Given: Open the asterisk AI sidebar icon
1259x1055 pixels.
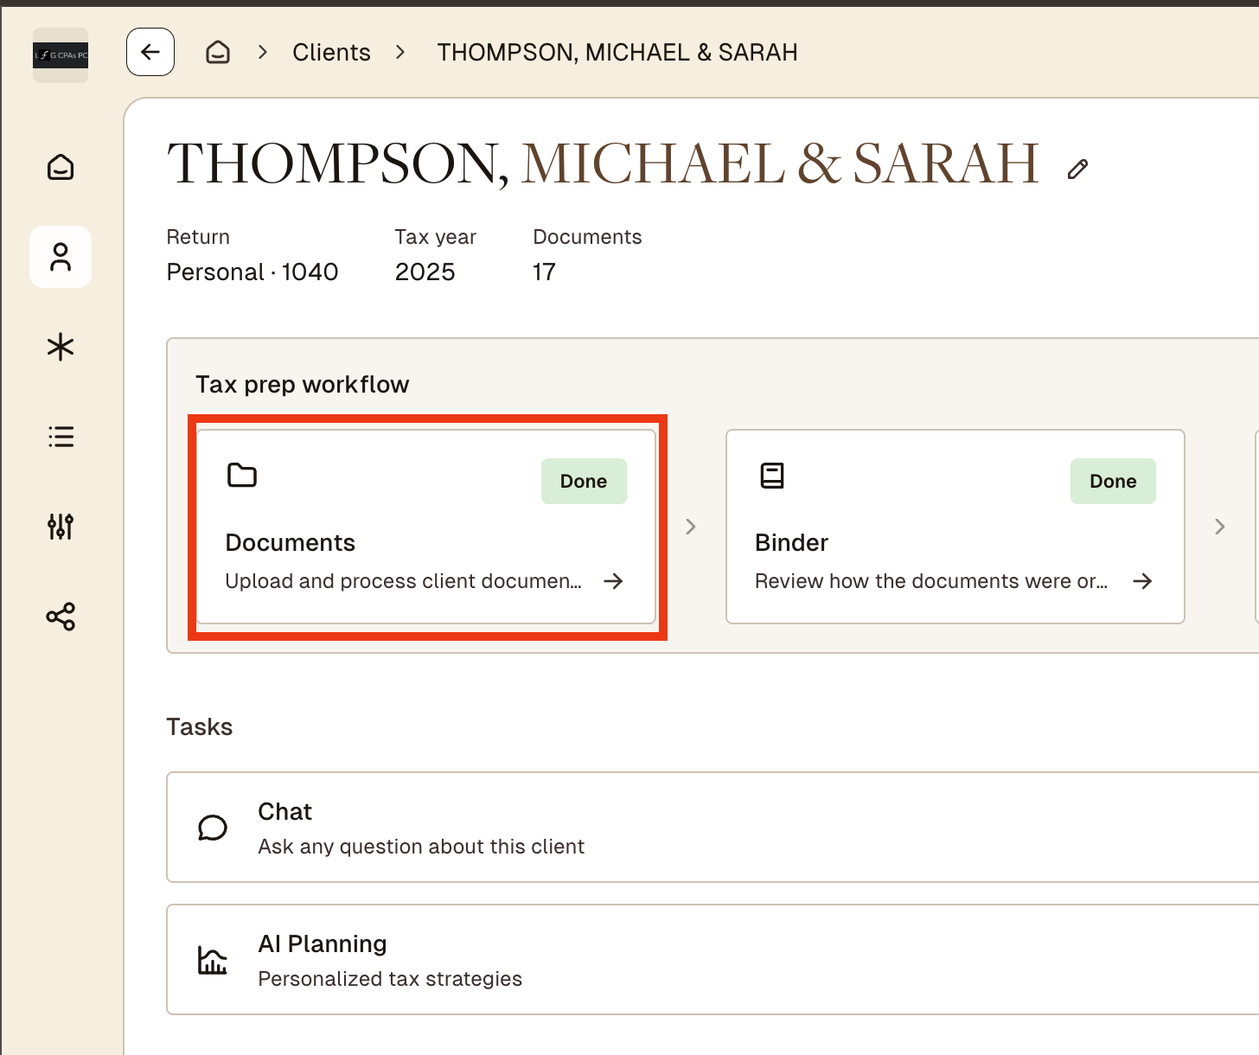Looking at the screenshot, I should (x=61, y=347).
